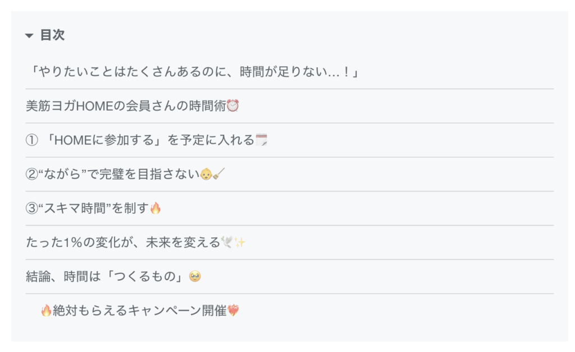575x352 pixels.
Task: Click the baby face emoji
Action: coord(207,174)
